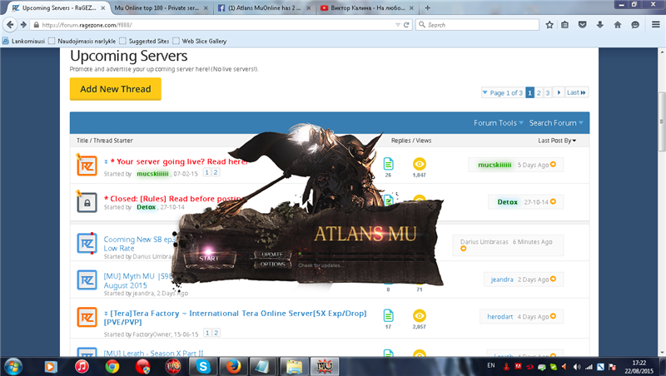Open Google Chrome from the taskbar
The height and width of the screenshot is (376, 666).
[x=112, y=366]
